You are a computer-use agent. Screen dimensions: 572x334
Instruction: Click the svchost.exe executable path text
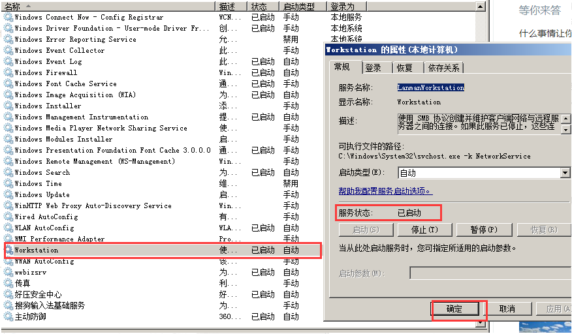[x=434, y=156]
